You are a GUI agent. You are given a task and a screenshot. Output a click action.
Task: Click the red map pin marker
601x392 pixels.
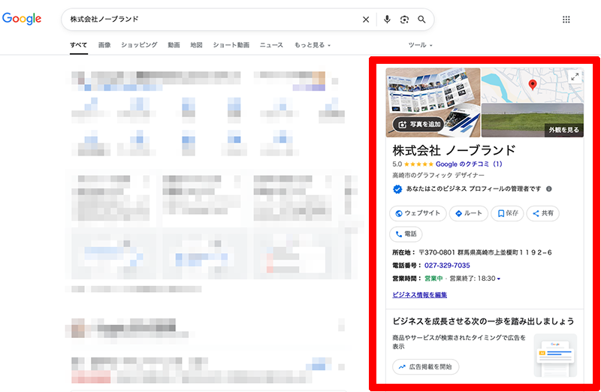click(x=533, y=85)
